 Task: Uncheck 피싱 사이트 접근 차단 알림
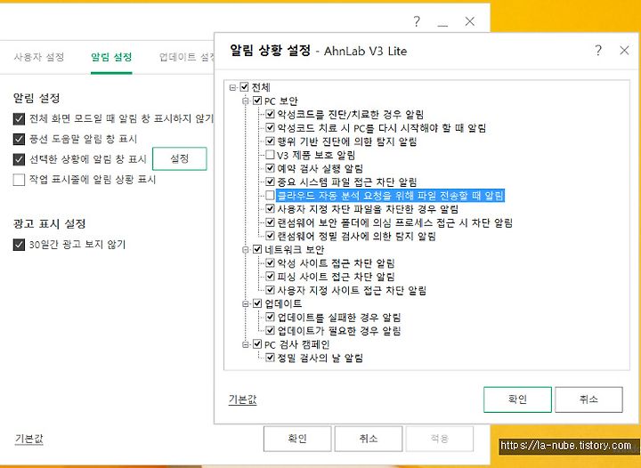[x=270, y=277]
